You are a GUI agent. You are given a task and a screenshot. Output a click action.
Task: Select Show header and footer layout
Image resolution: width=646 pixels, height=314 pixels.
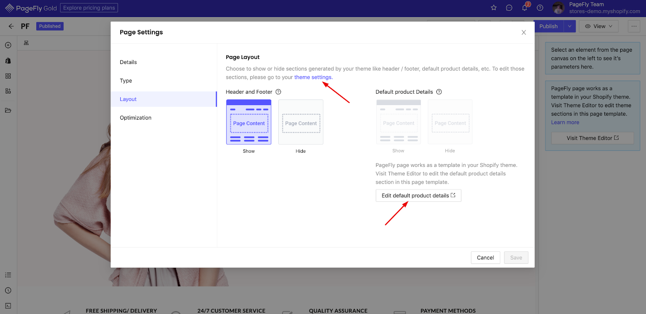pyautogui.click(x=249, y=122)
